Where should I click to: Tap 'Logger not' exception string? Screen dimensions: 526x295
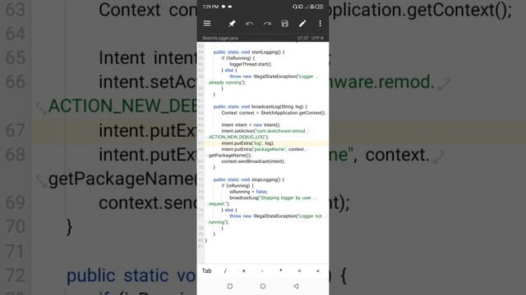(x=310, y=216)
